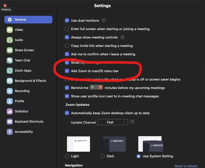Open help for Always show meeting controls
The width and height of the screenshot is (205, 168).
click(x=122, y=37)
